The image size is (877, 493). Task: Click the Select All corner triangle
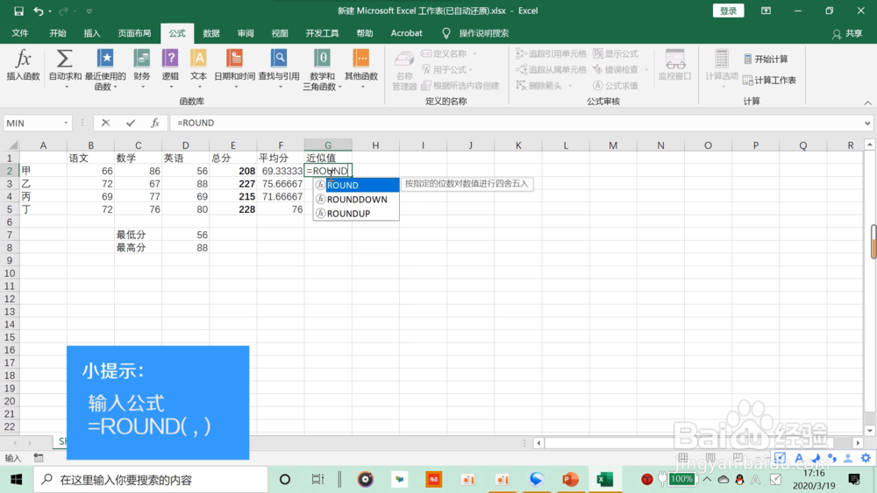[x=11, y=145]
